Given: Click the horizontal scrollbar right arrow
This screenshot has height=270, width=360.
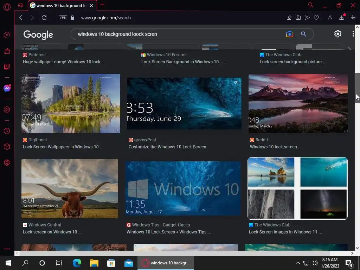Looking at the screenshot, I should tap(352, 253).
